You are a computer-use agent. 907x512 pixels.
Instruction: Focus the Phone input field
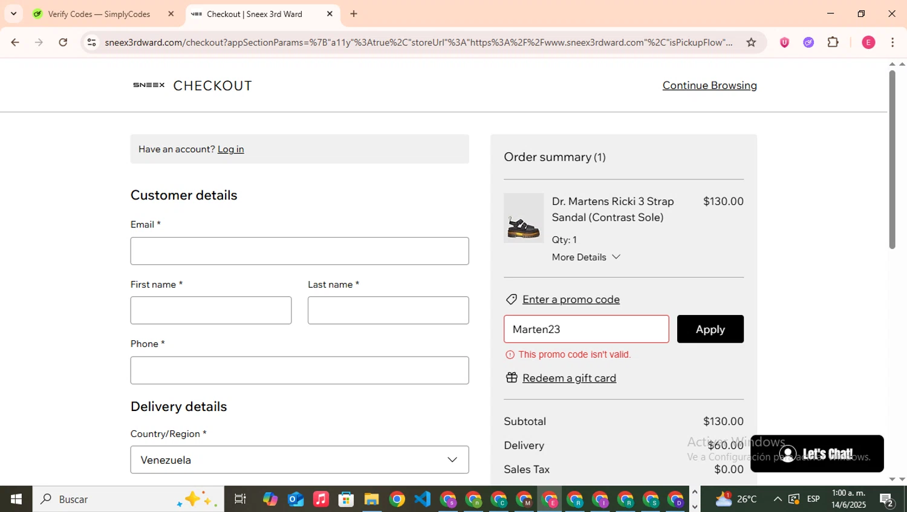point(299,370)
